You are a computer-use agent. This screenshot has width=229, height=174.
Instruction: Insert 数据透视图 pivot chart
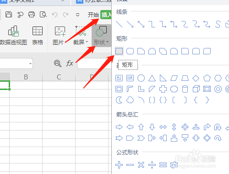point(13,35)
